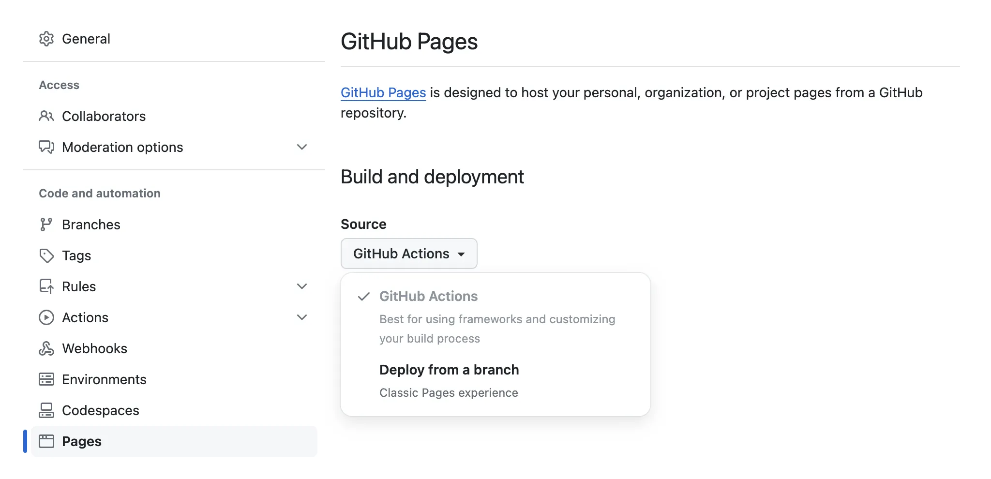Click the 'Source' label

[x=363, y=224]
